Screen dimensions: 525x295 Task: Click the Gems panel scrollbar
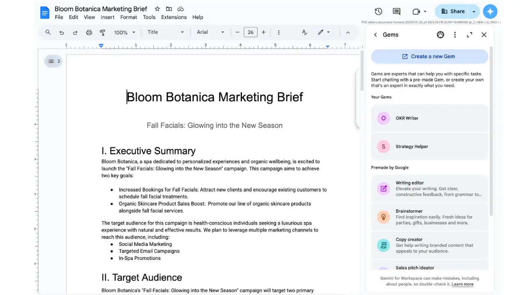coord(491,131)
